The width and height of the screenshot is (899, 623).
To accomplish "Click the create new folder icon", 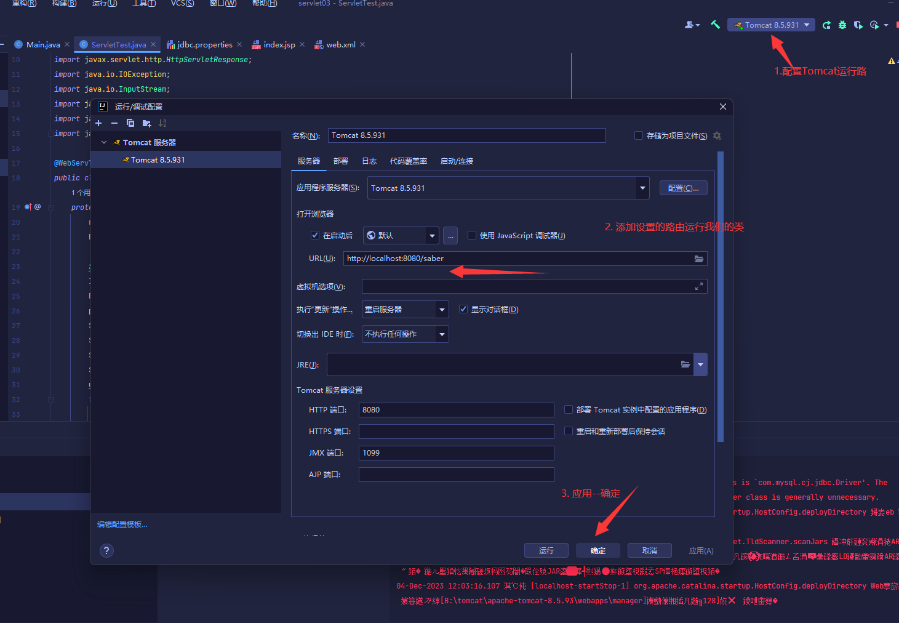I will (x=146, y=123).
